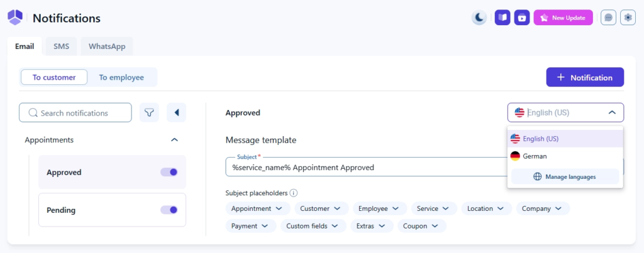This screenshot has height=253, width=644.
Task: Turn off the Pending notification toggle
Action: [169, 210]
